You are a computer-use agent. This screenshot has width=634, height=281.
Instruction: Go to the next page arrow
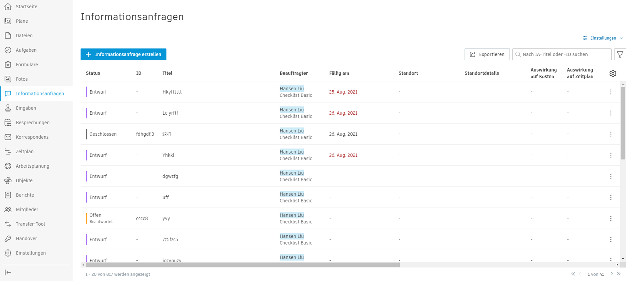tap(612, 274)
